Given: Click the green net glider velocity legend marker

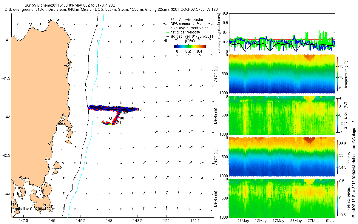Looking at the screenshot, I should [167, 32].
